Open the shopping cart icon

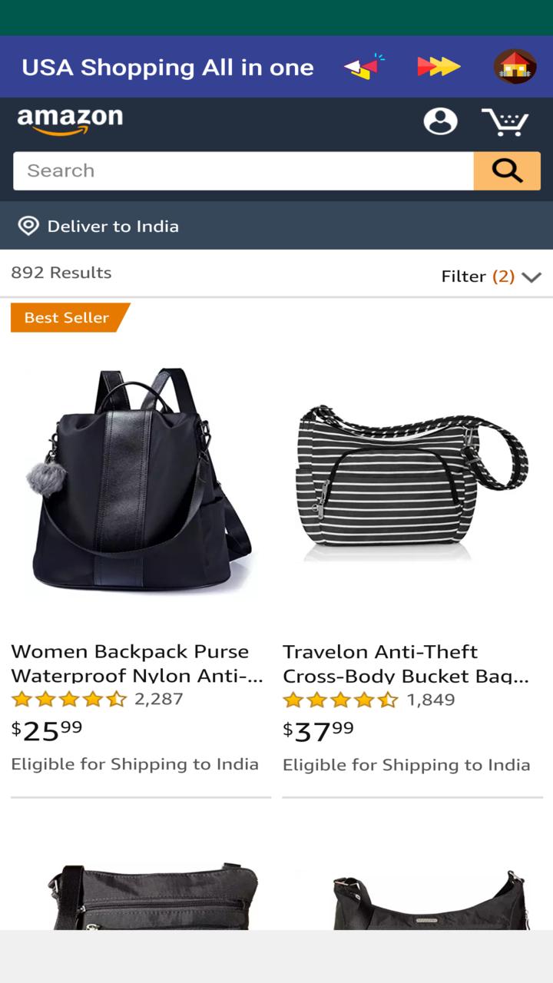(x=505, y=122)
